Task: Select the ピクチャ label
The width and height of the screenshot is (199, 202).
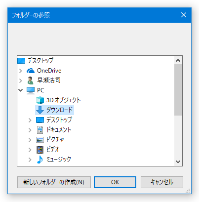Action: pyautogui.click(x=55, y=140)
